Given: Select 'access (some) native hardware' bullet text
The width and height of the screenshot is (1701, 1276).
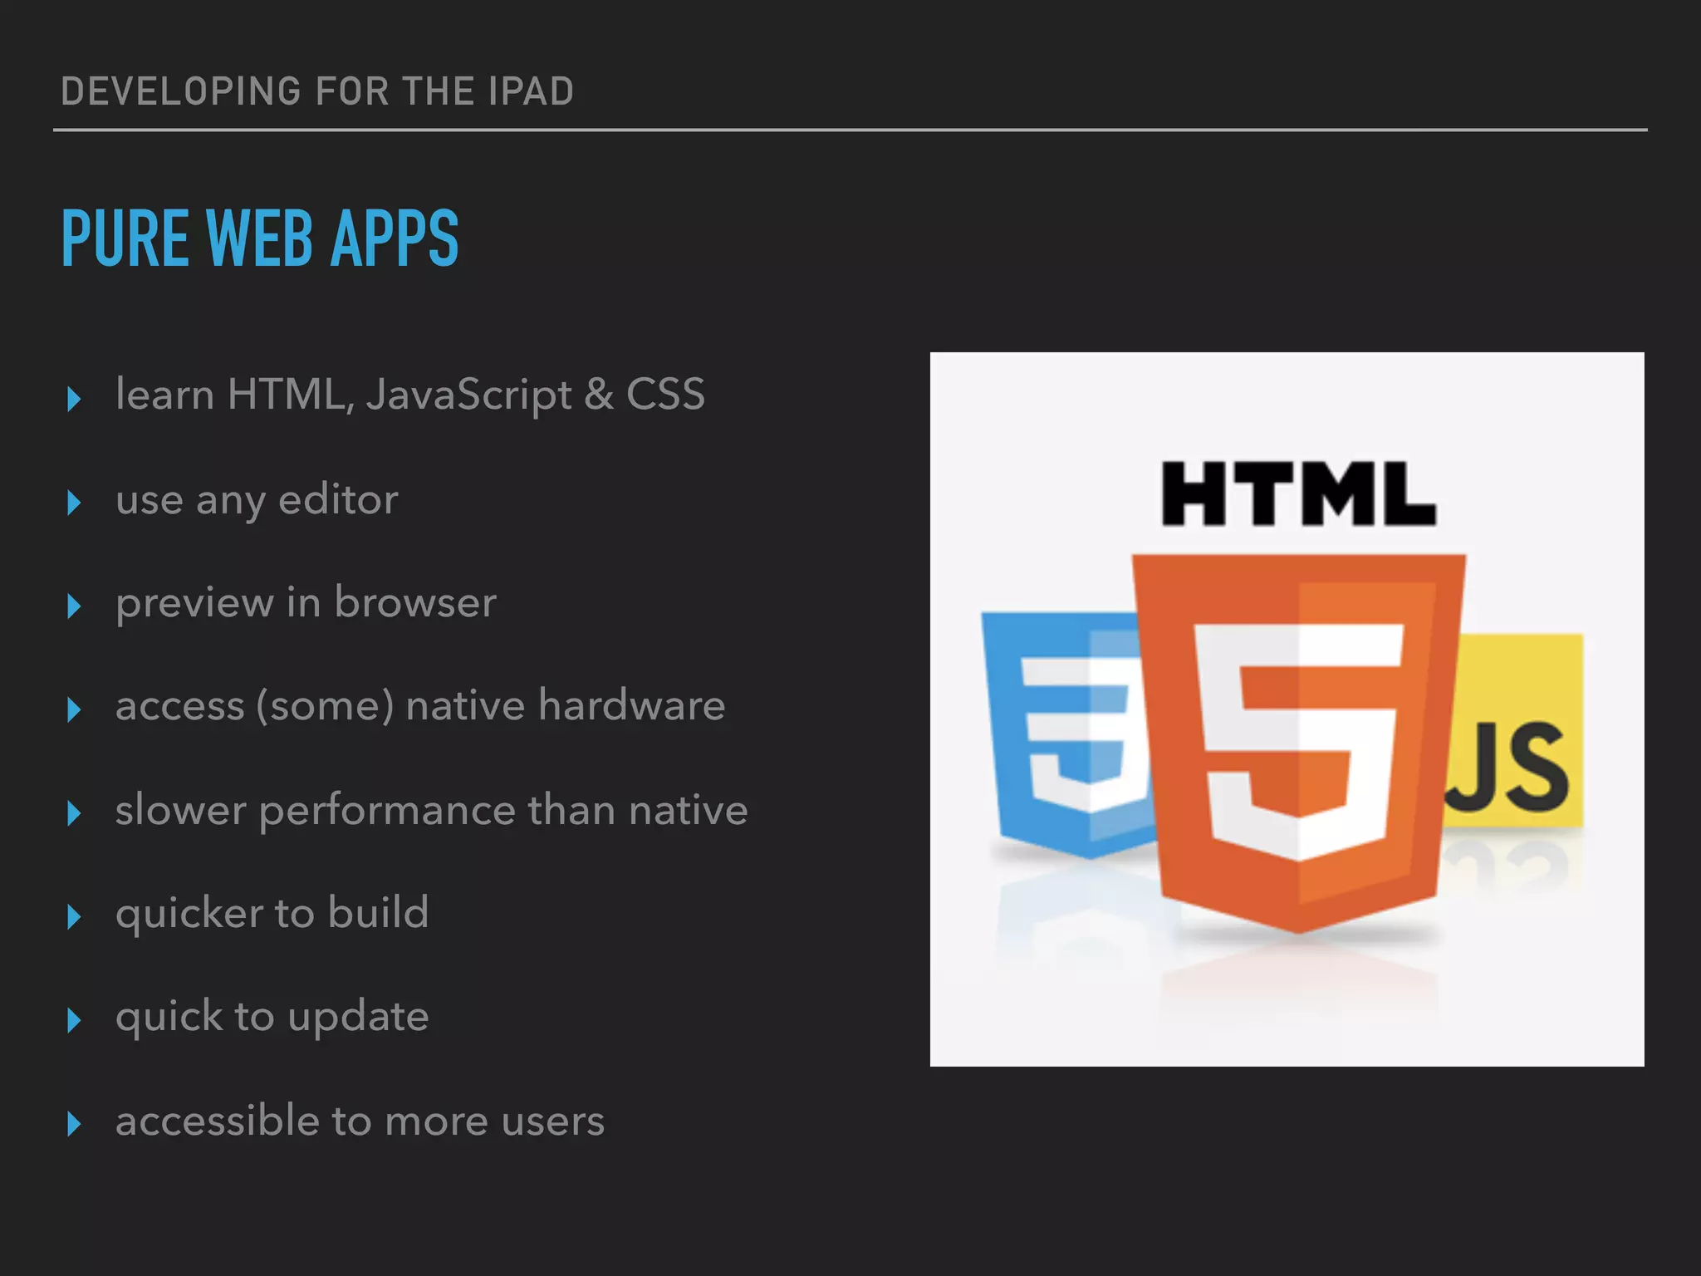Looking at the screenshot, I should pyautogui.click(x=420, y=707).
